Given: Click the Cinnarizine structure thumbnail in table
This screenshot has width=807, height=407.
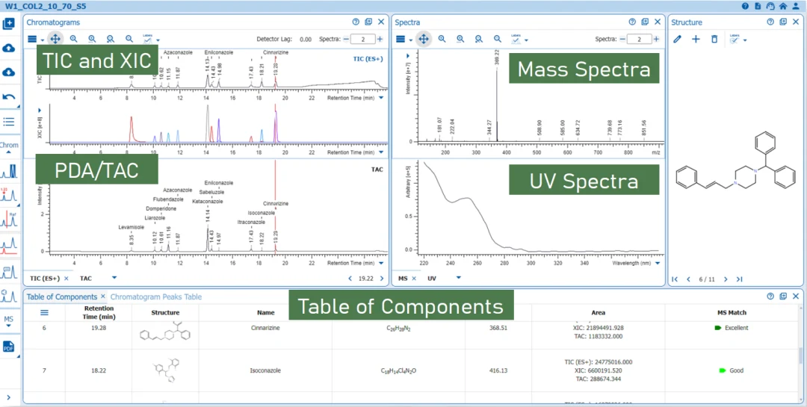Looking at the screenshot, I should click(x=165, y=334).
